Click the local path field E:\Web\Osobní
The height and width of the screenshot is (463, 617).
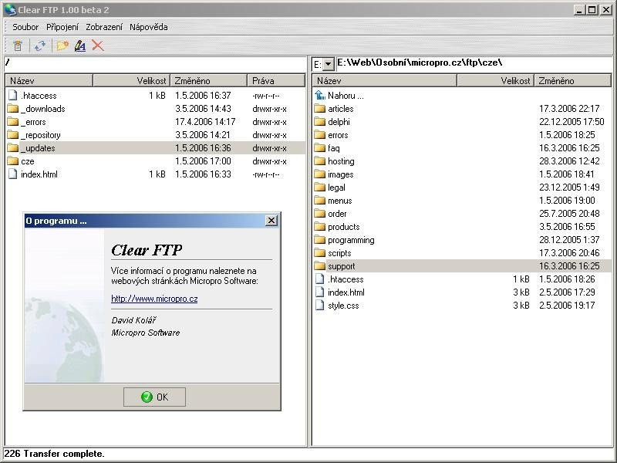click(474, 63)
